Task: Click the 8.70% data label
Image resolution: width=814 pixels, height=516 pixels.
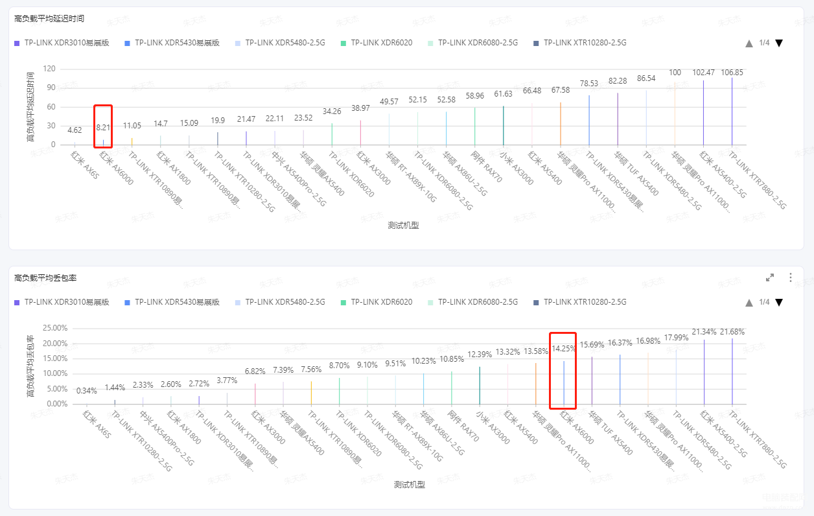Action: click(x=340, y=365)
